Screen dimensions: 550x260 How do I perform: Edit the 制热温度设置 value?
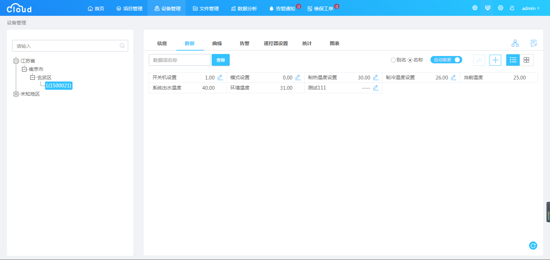tap(376, 77)
